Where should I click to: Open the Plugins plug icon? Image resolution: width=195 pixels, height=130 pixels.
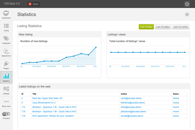(6, 64)
